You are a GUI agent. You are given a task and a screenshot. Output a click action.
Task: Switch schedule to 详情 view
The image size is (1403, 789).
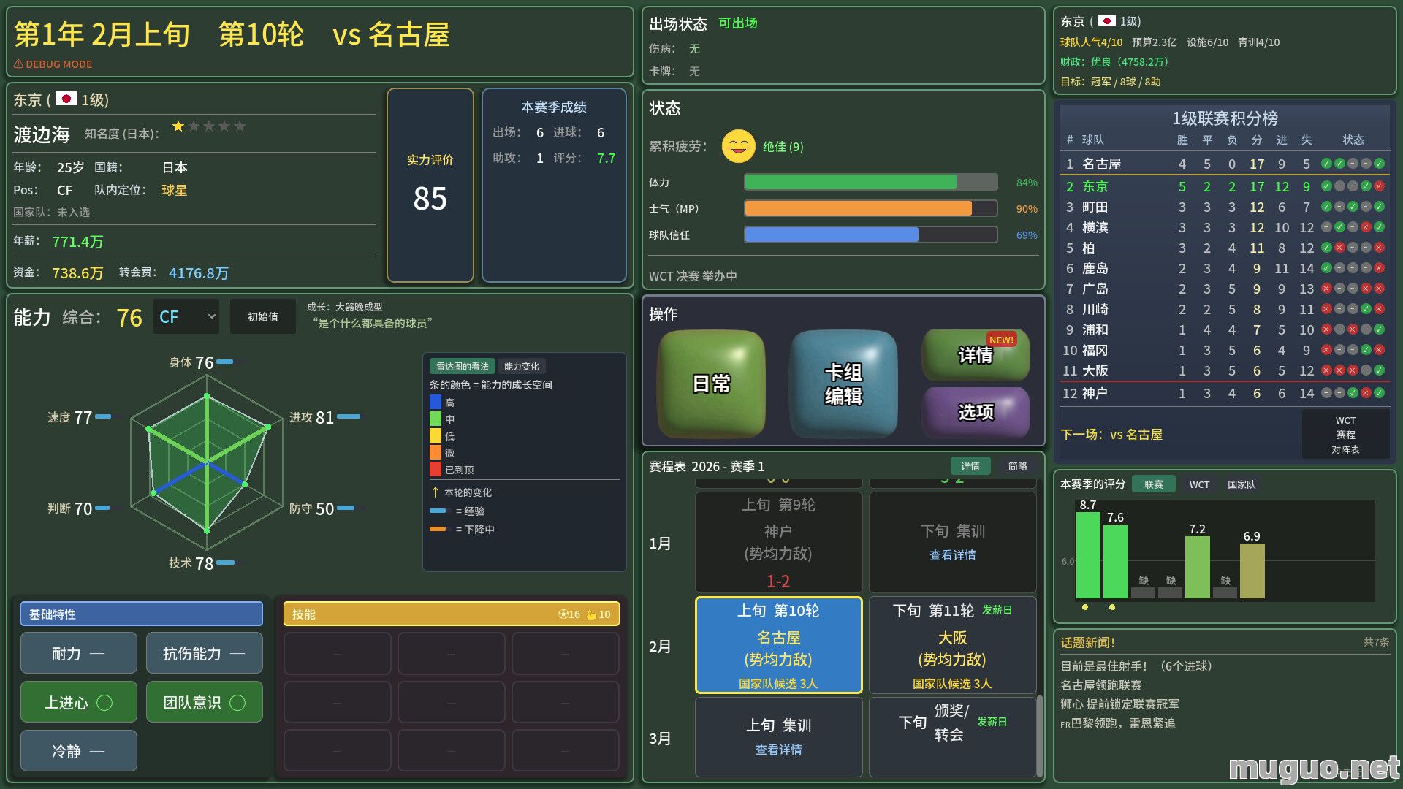click(x=970, y=466)
